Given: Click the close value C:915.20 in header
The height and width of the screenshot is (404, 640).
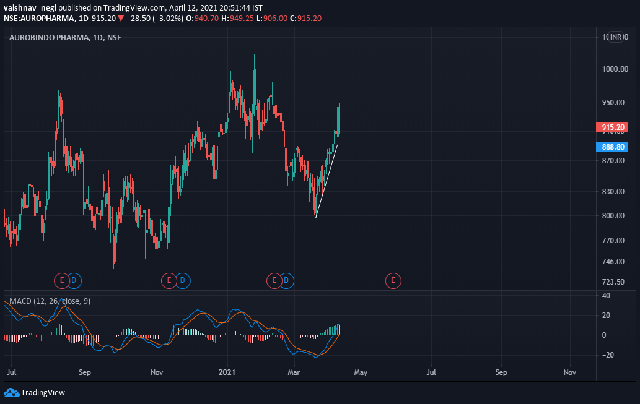Looking at the screenshot, I should coord(305,19).
